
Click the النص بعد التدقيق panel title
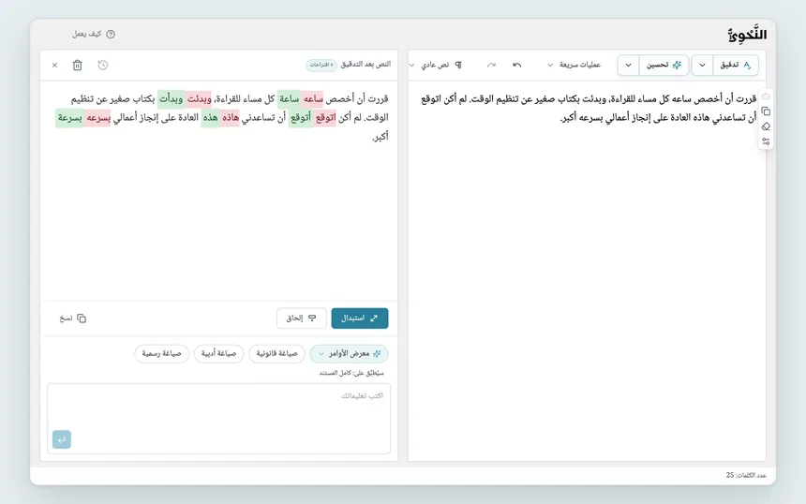[366, 65]
